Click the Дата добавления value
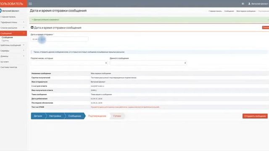The width and height of the screenshot is (269, 151). pyautogui.click(x=96, y=99)
